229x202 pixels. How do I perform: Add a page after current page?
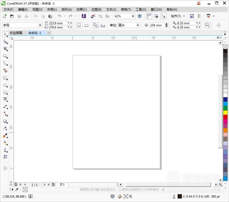pos(53,185)
